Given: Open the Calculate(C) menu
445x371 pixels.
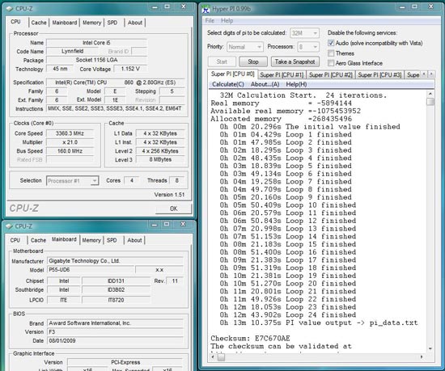Looking at the screenshot, I should pyautogui.click(x=228, y=84).
